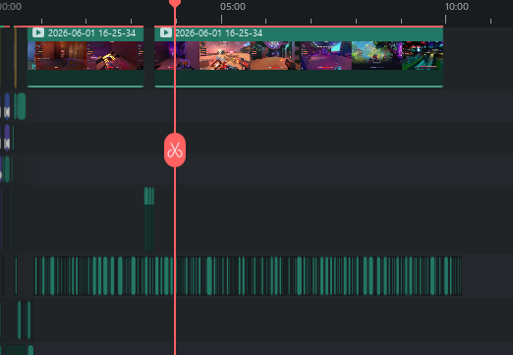This screenshot has height=355, width=513.
Task: Click the play icon on the first clip header
Action: click(38, 32)
